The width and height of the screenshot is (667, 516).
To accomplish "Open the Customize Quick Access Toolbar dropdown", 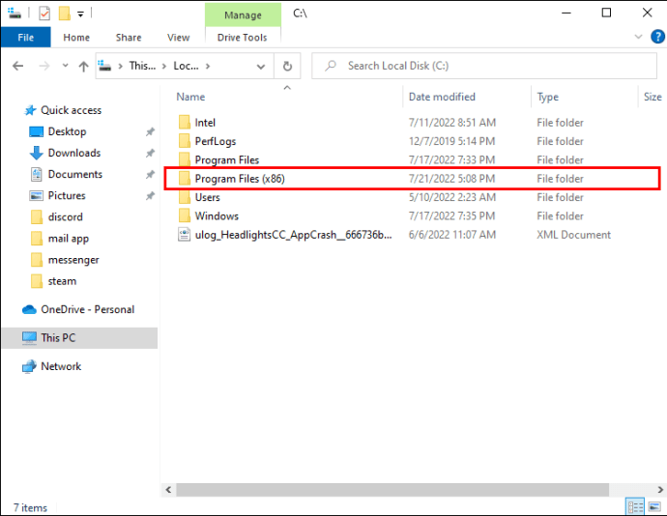I will 80,14.
